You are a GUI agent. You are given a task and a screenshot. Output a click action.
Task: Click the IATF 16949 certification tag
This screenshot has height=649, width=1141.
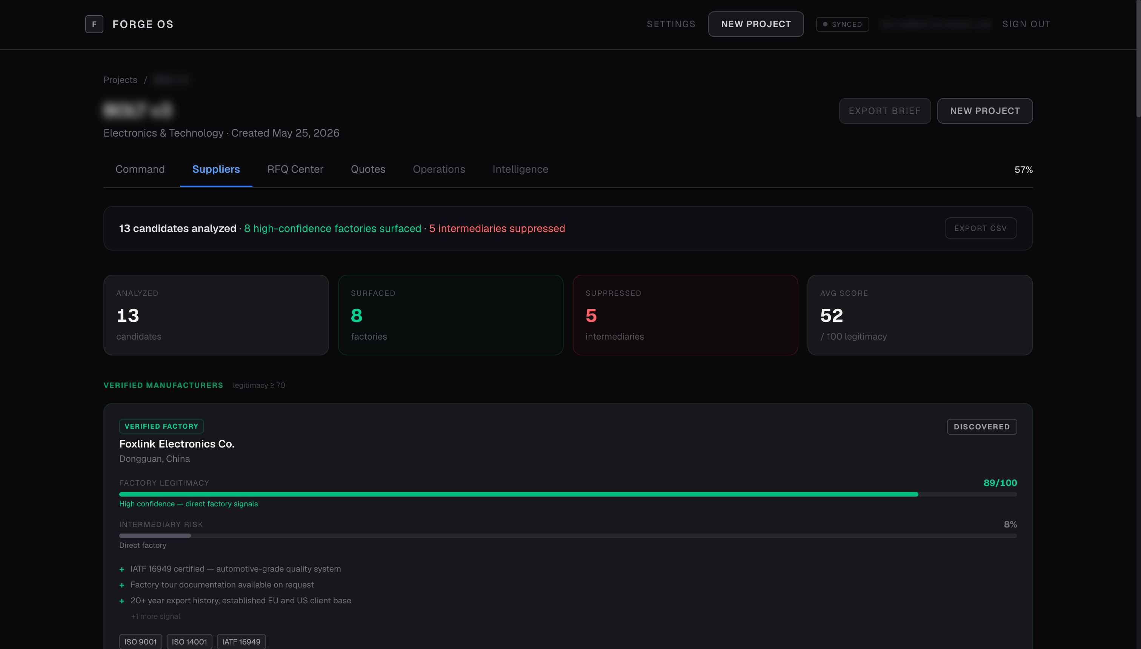(x=241, y=642)
